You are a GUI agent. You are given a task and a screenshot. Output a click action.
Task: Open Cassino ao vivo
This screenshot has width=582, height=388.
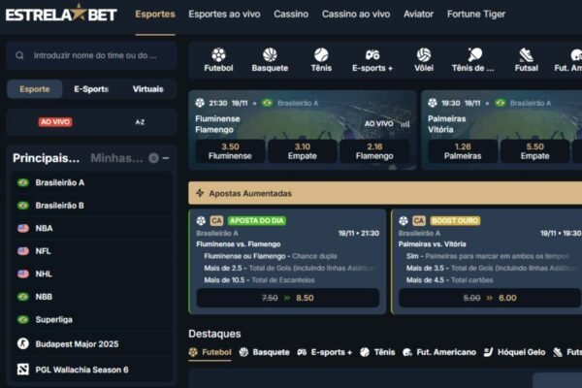click(356, 15)
